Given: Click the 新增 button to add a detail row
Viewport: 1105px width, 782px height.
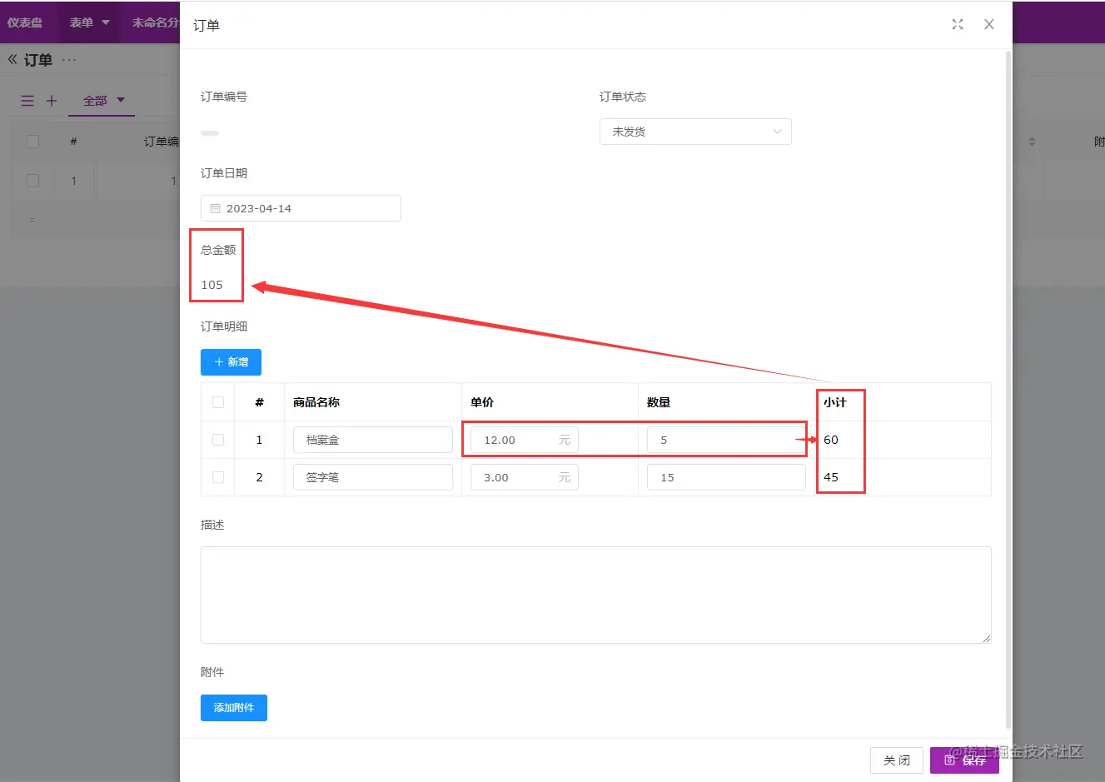Looking at the screenshot, I should 231,362.
